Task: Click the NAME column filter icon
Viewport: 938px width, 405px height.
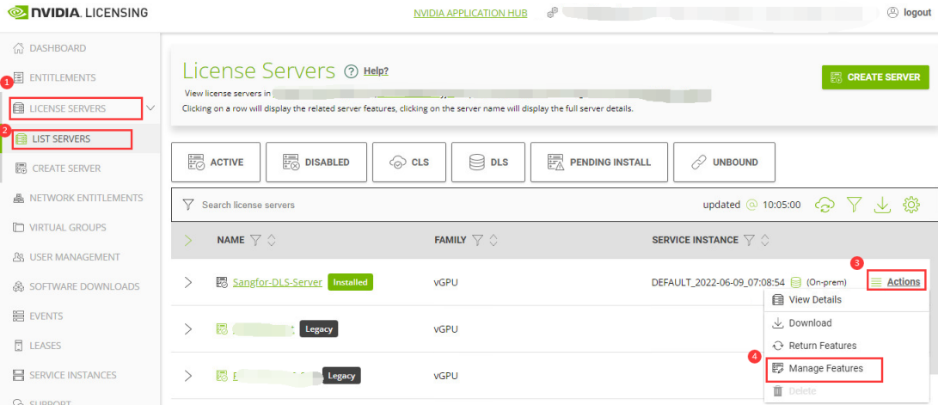Action: click(x=255, y=240)
